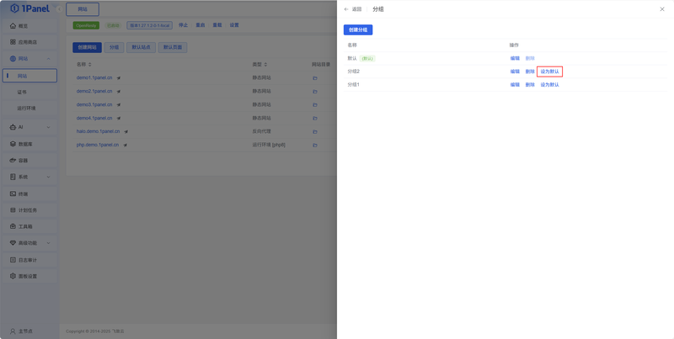
Task: Click 编辑 for 分组2
Action: coord(515,72)
